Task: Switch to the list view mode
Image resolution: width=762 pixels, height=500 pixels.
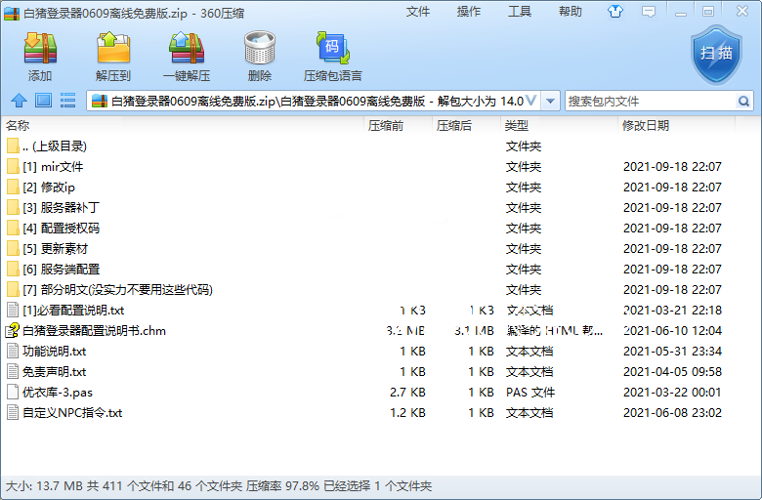Action: coord(67,101)
